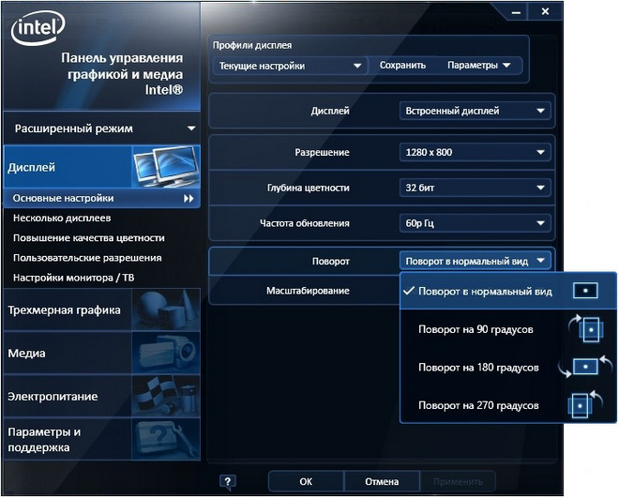
Task: Click the normal orientation rotation icon
Action: click(585, 291)
